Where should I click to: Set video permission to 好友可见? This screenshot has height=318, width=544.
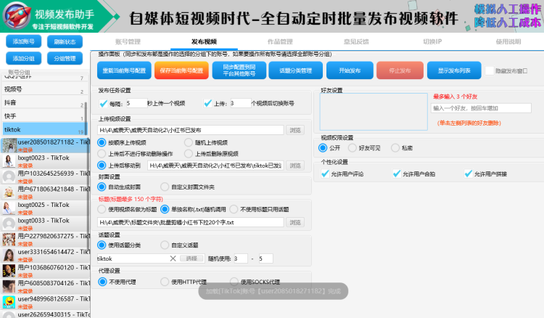[352, 148]
